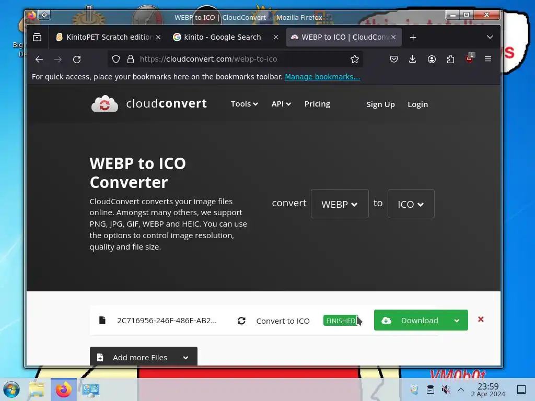Open the Pocket save icon
Image resolution: width=535 pixels, height=401 pixels.
point(394,60)
